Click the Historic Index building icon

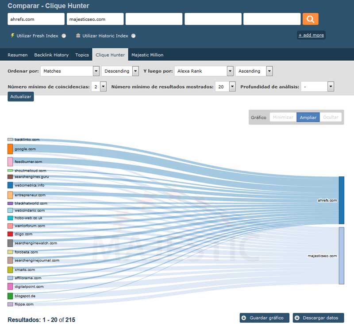coord(78,35)
